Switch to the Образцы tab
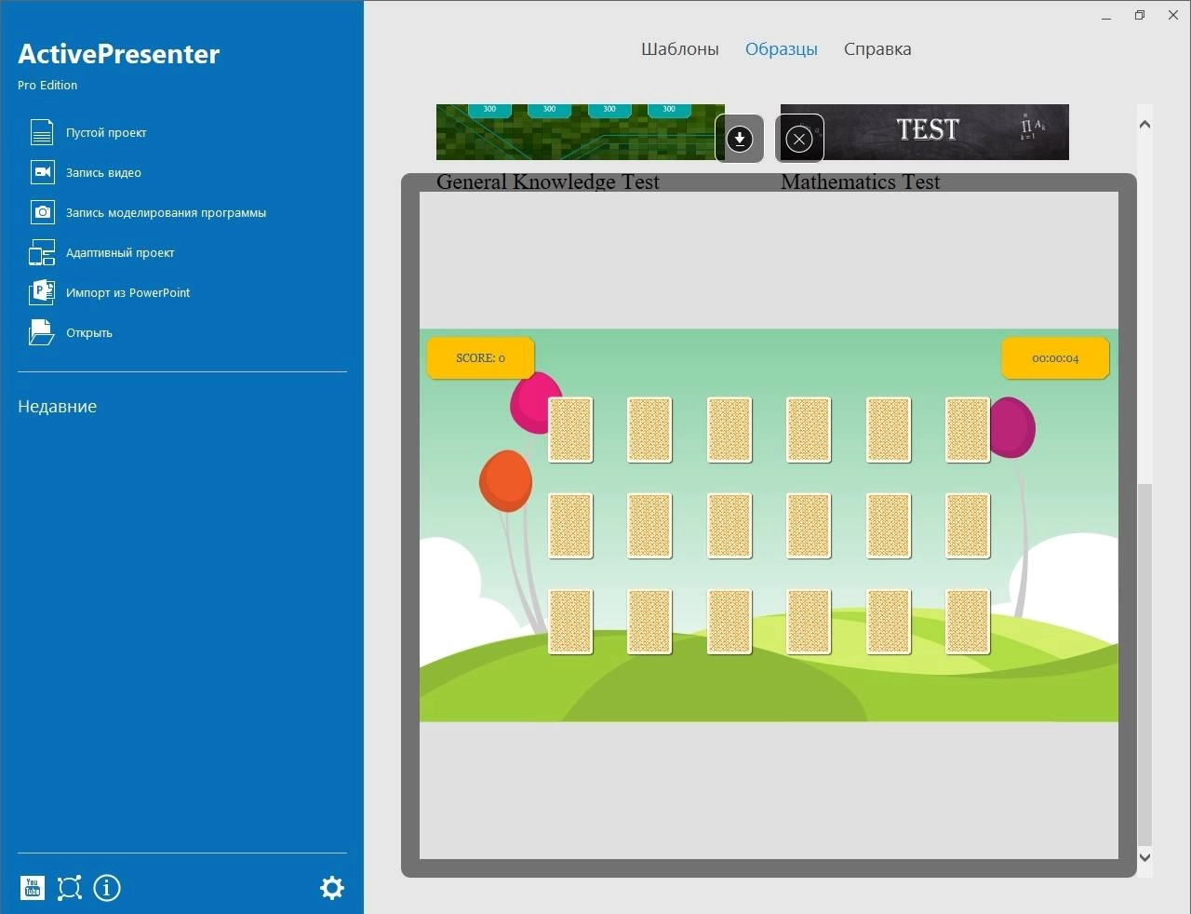Viewport: 1191px width, 914px height. point(782,49)
